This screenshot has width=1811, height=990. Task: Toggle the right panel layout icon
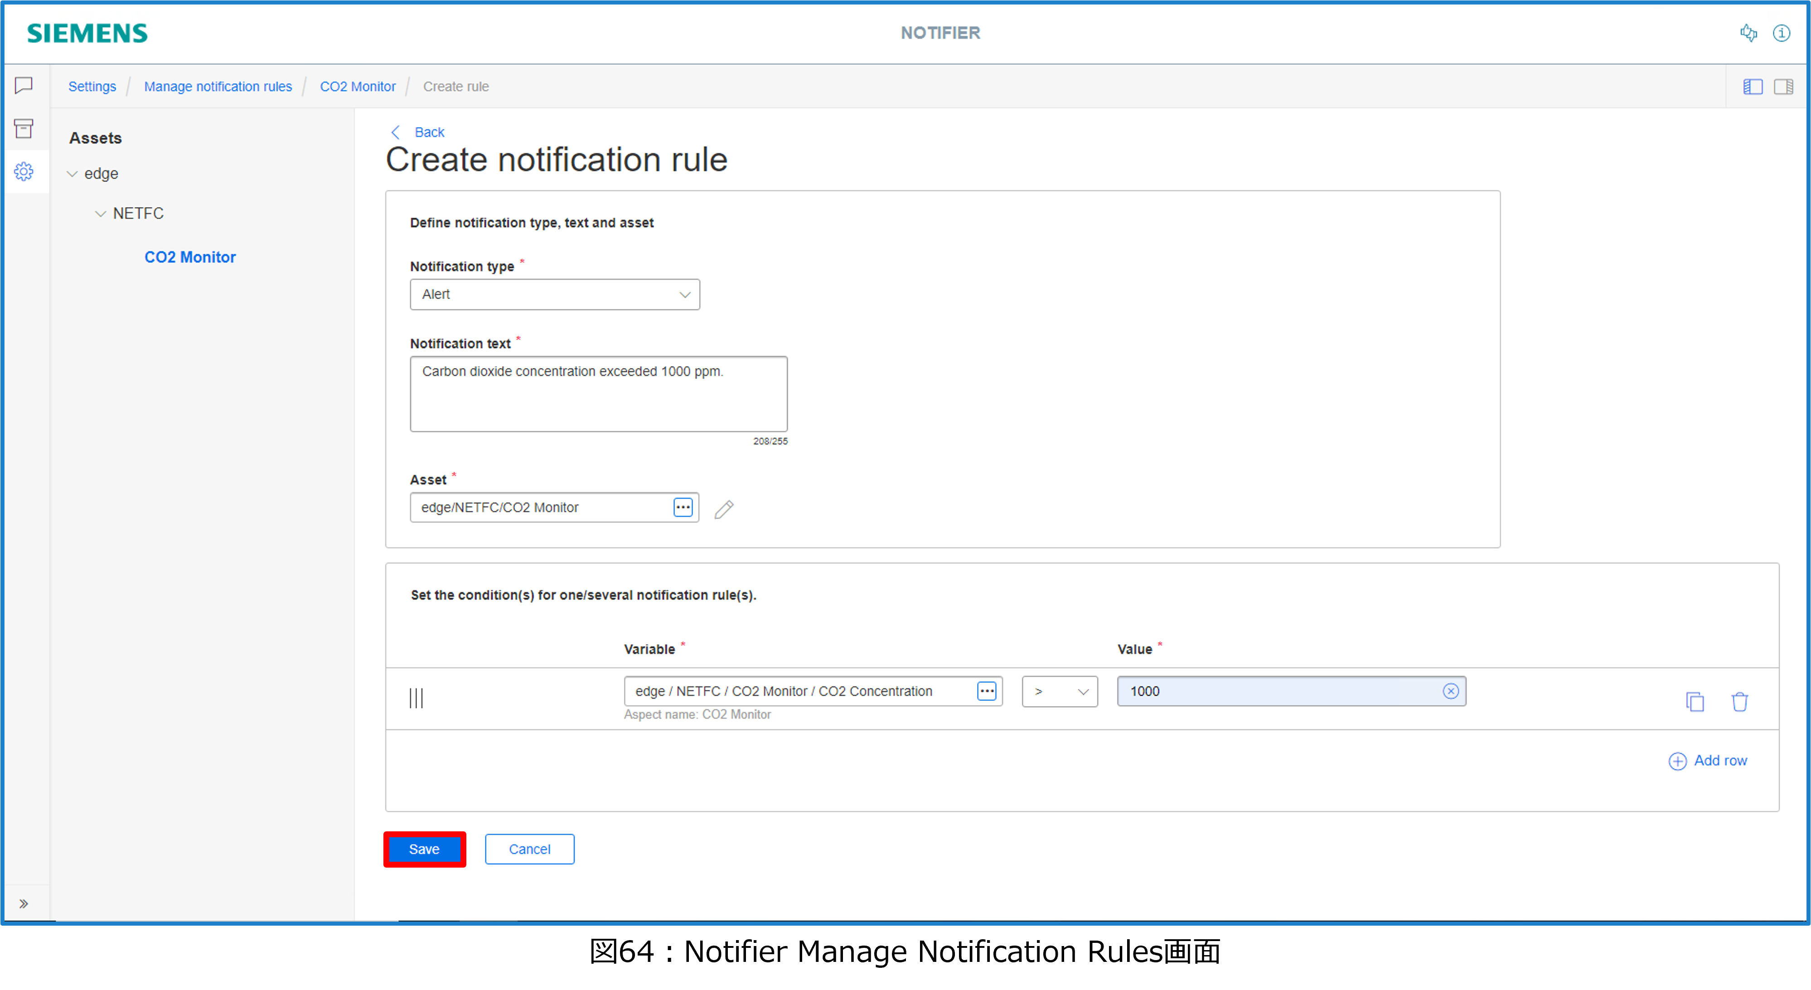pyautogui.click(x=1784, y=87)
